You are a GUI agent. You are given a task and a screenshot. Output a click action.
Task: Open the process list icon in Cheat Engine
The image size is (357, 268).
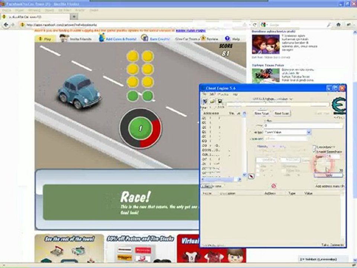click(x=205, y=101)
